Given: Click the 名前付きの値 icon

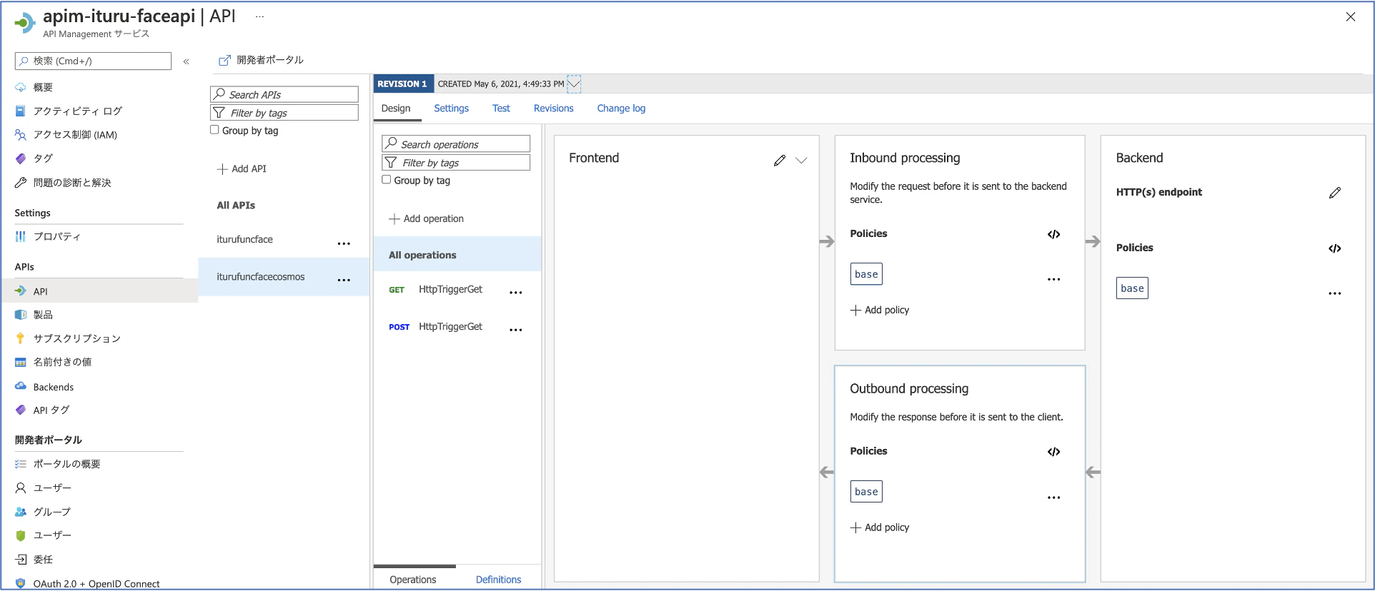Looking at the screenshot, I should pyautogui.click(x=21, y=363).
